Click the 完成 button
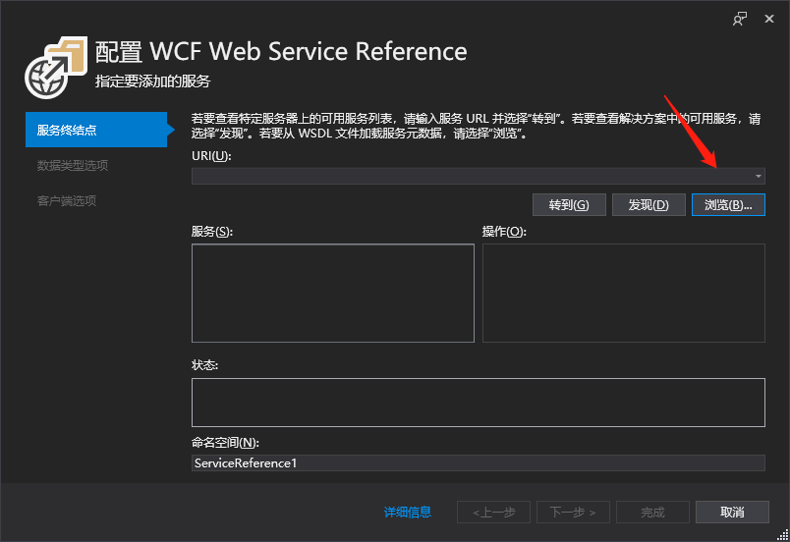The width and height of the screenshot is (790, 542). (x=652, y=513)
